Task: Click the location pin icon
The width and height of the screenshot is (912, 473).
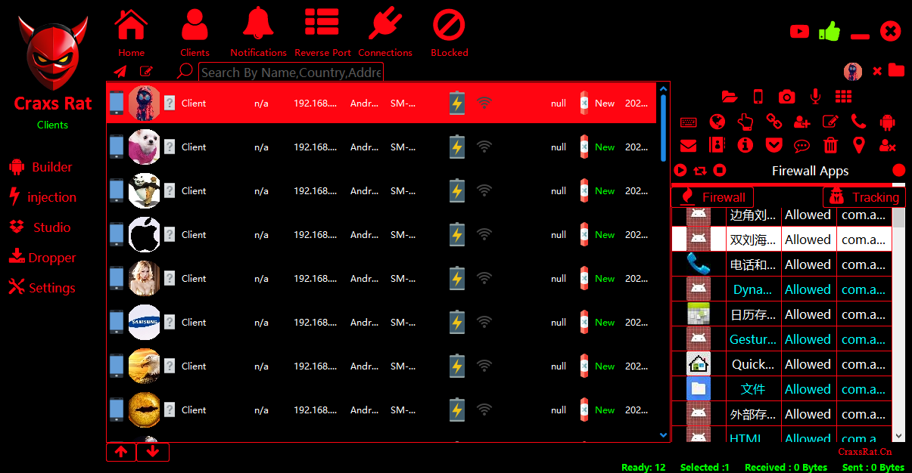Action: [x=858, y=145]
